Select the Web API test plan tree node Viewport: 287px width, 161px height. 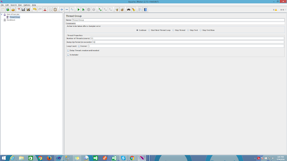(x=13, y=14)
